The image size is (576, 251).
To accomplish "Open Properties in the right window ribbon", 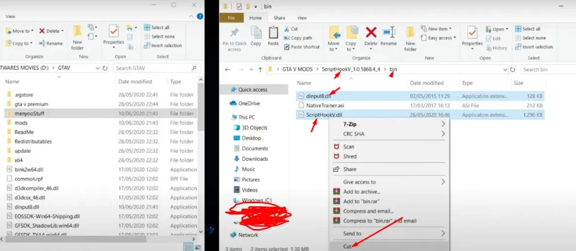I will pyautogui.click(x=472, y=35).
